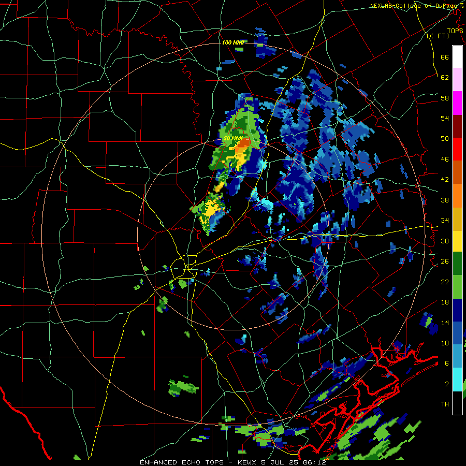Click legend value "62"
Screen dimensions: 466x466
(x=445, y=77)
